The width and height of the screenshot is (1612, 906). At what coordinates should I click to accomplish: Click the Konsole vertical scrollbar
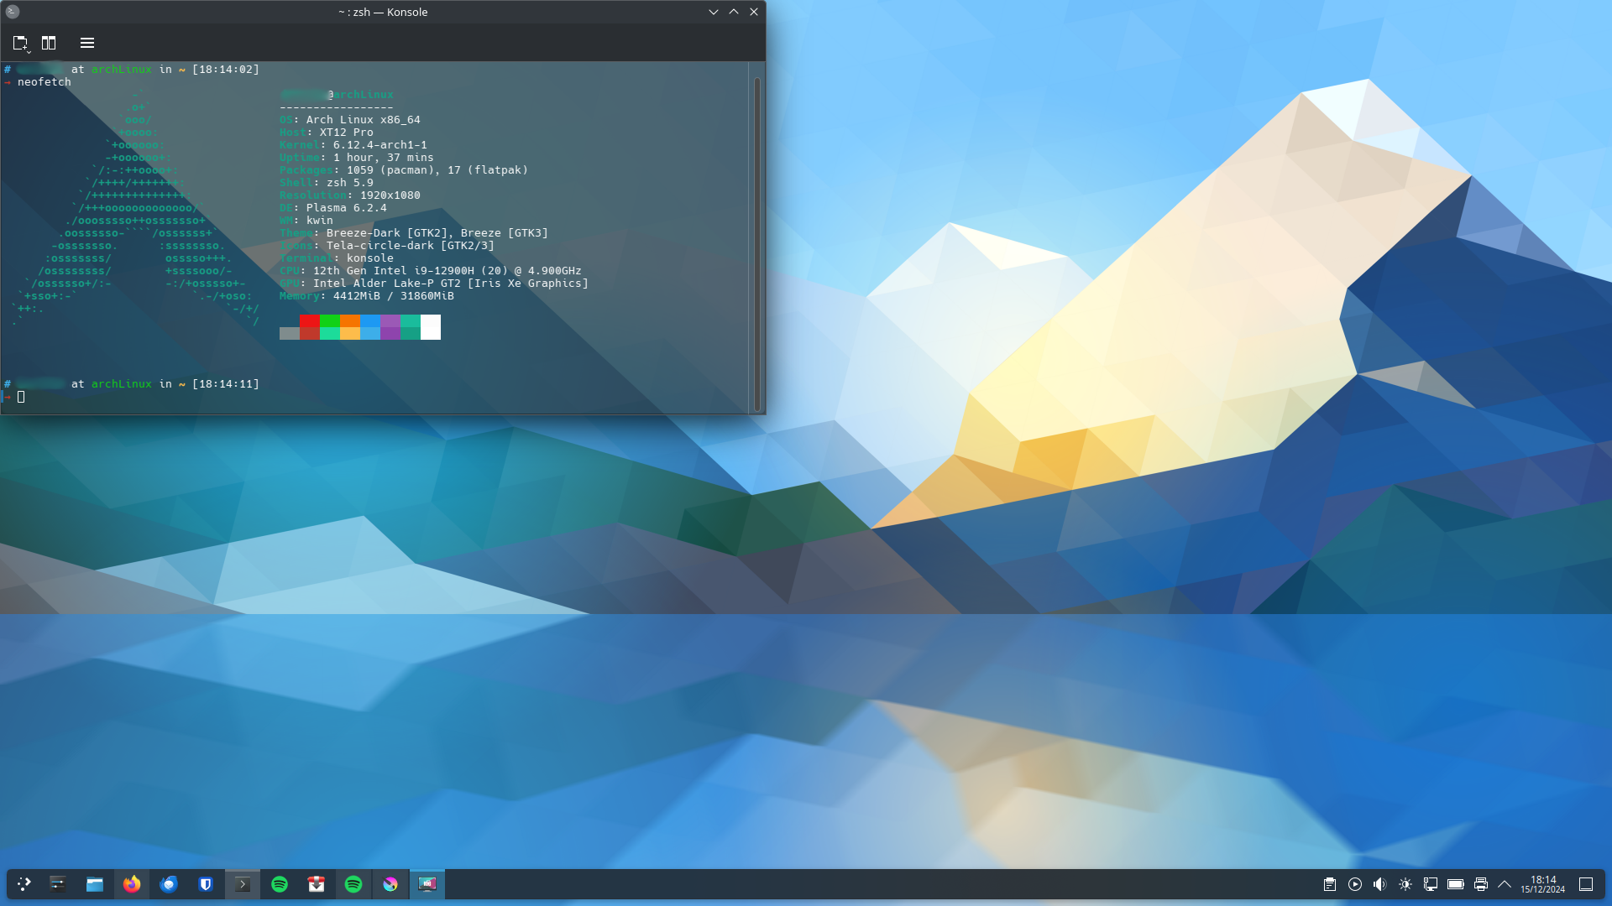tap(756, 243)
